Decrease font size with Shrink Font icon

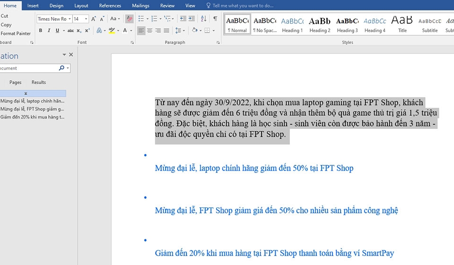coord(102,19)
